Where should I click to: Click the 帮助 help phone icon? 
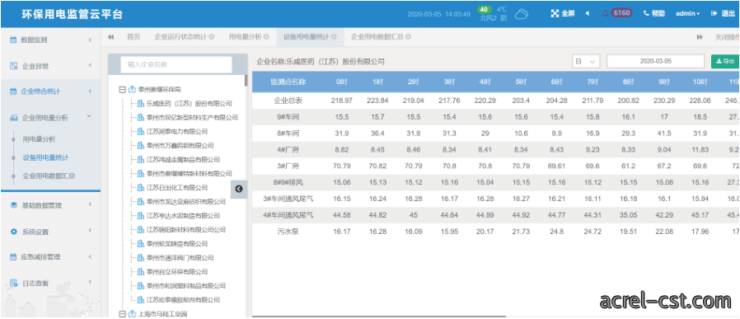646,14
